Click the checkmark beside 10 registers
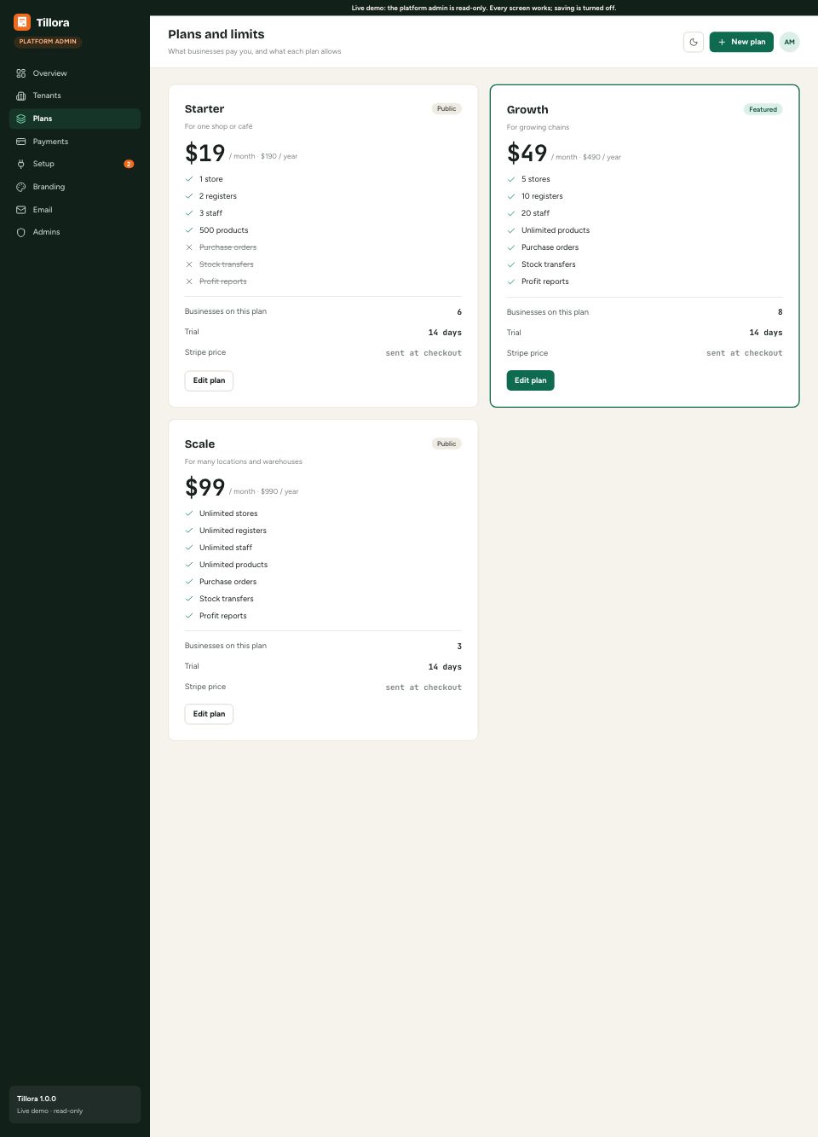 (x=511, y=196)
